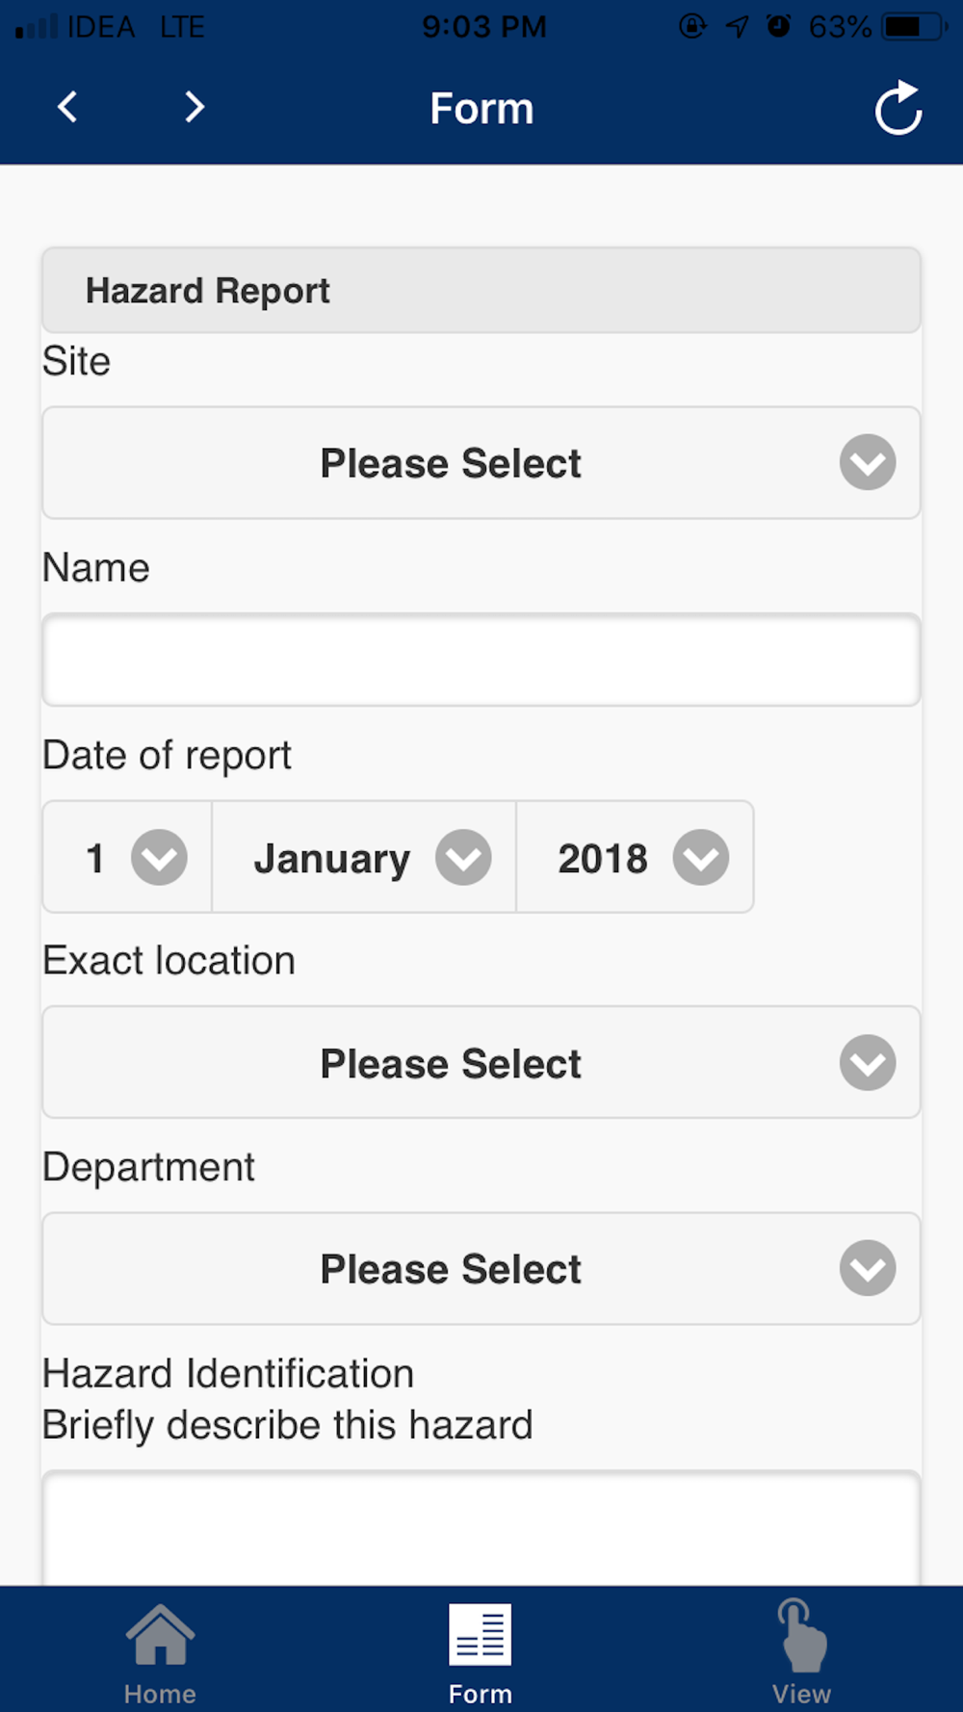Tap the alarm clock status icon
Screen dimensions: 963x1712
pos(778,26)
